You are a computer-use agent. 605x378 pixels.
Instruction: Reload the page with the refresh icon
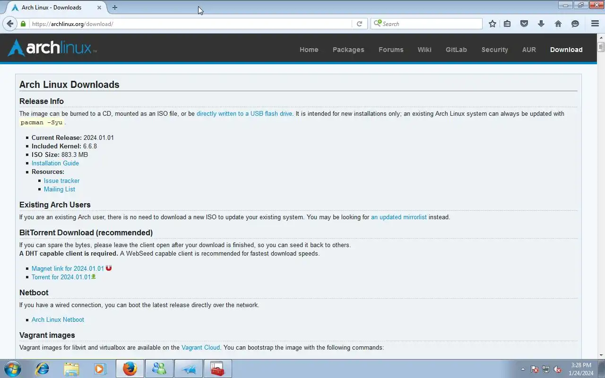click(x=359, y=24)
